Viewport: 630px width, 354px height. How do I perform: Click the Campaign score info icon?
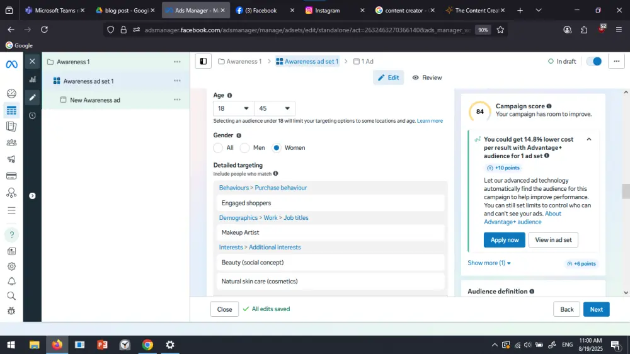pos(549,106)
